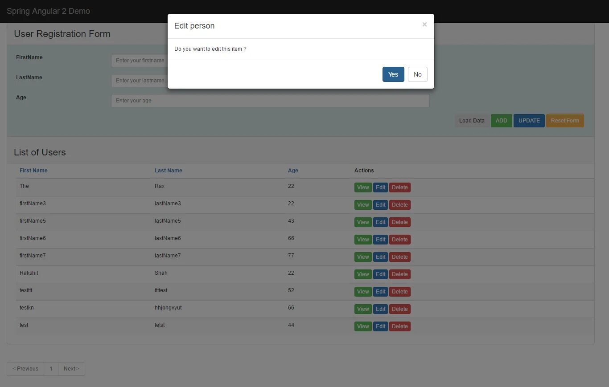This screenshot has height=387, width=609.
Task: Edit the user named The Rax
Action: (380, 187)
